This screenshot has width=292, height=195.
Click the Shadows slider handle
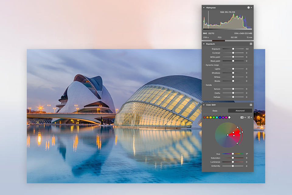pos(233,73)
